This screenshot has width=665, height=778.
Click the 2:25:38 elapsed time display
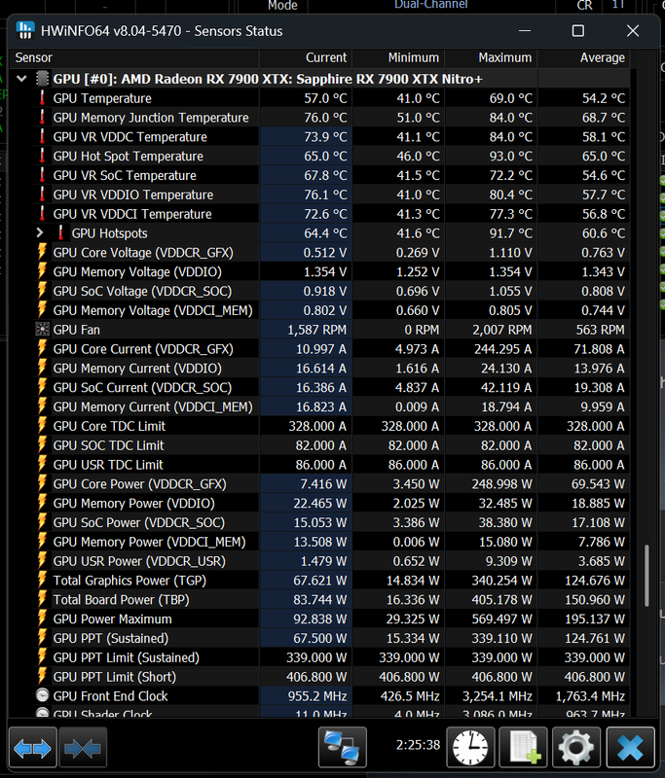(418, 745)
